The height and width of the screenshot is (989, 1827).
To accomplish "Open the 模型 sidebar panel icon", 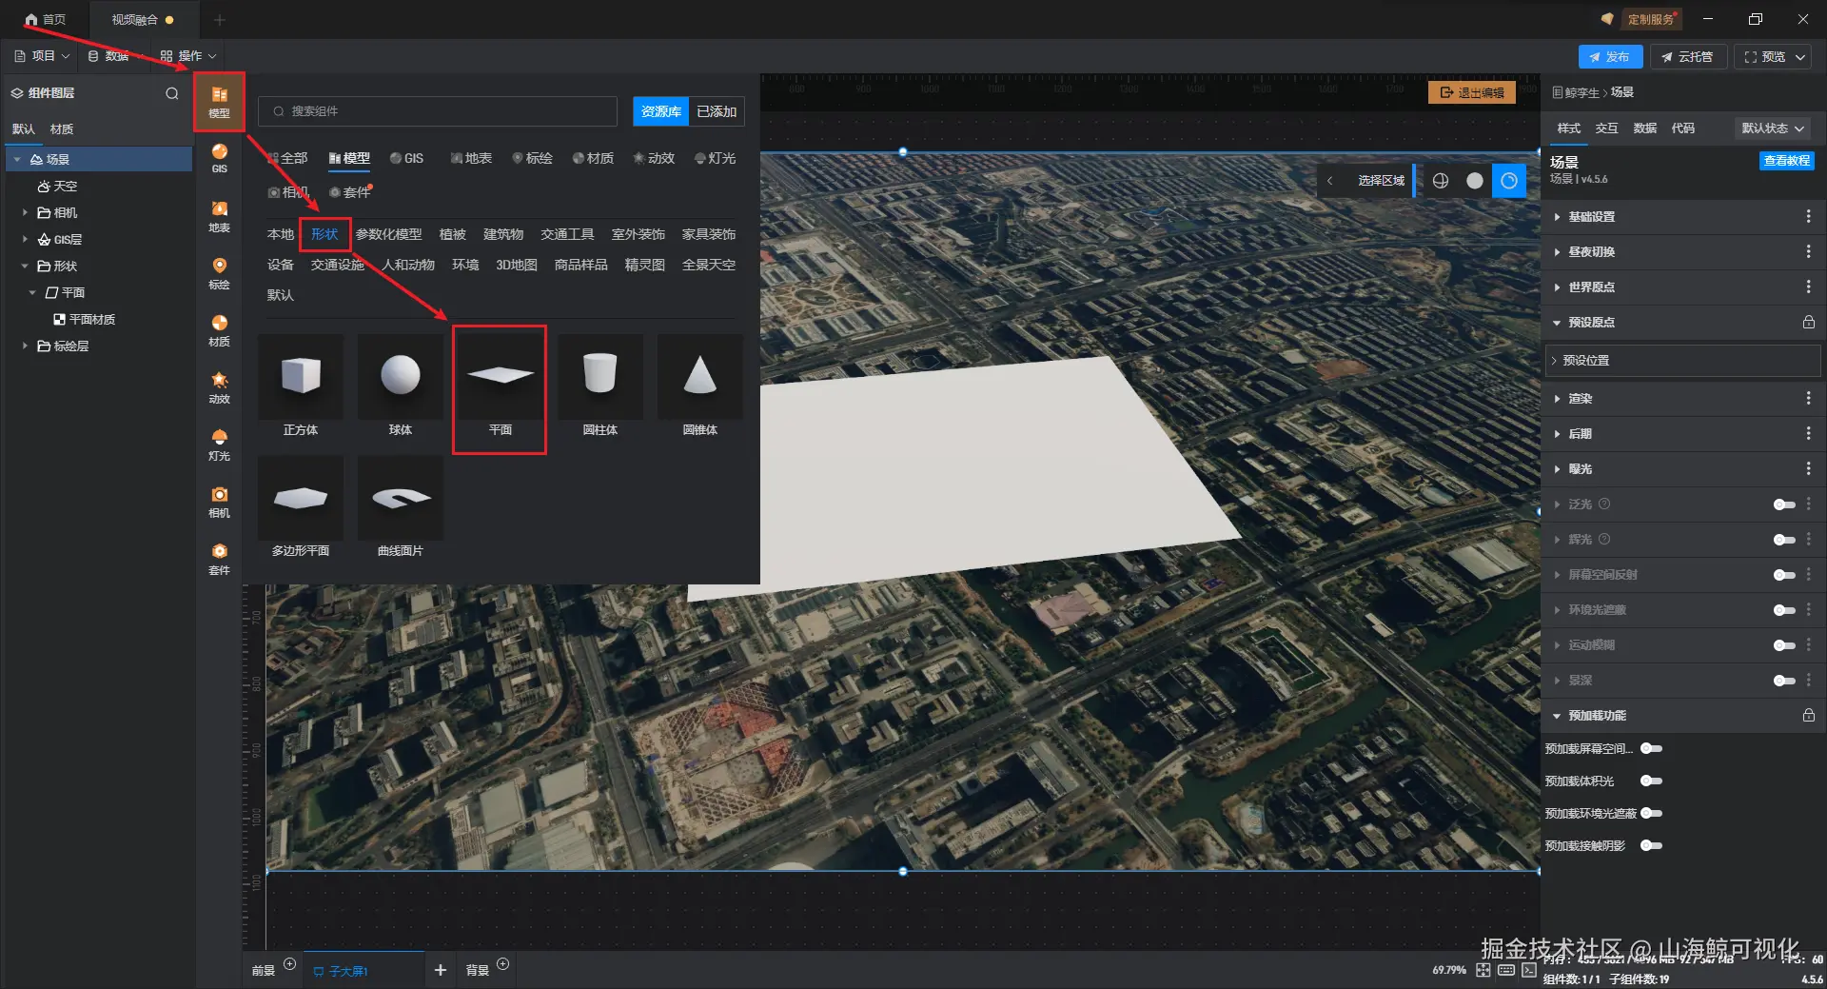I will [219, 101].
